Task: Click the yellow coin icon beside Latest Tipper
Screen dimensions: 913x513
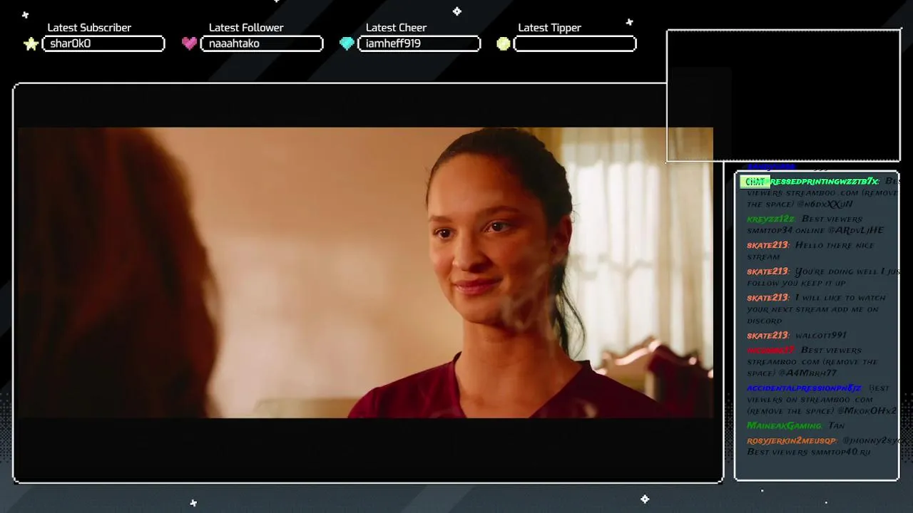Action: tap(504, 43)
